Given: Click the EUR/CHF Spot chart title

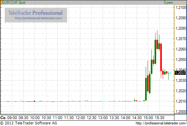Looking at the screenshot, I should tap(14, 3).
